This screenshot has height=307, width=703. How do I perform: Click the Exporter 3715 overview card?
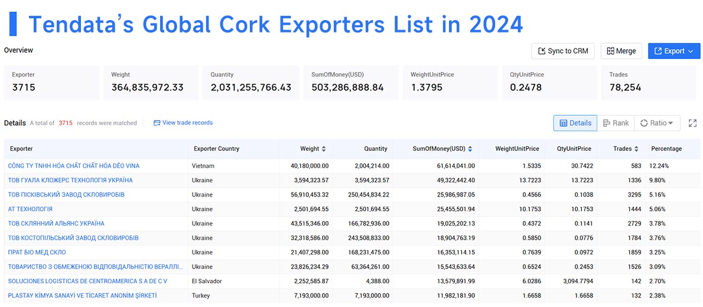point(51,83)
